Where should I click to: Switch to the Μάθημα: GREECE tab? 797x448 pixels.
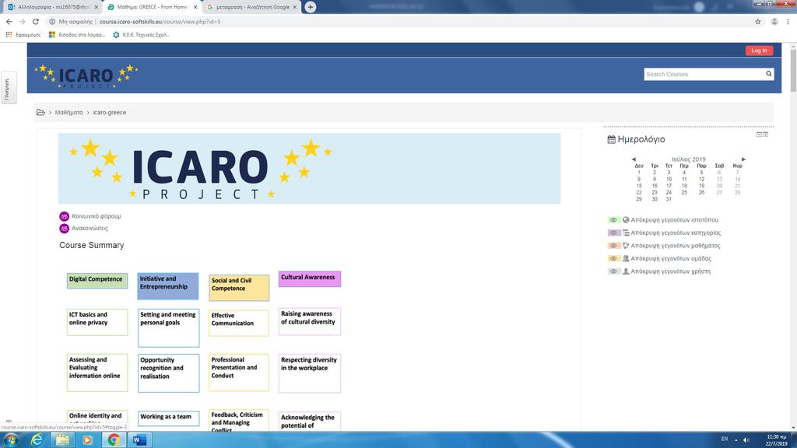[x=152, y=7]
